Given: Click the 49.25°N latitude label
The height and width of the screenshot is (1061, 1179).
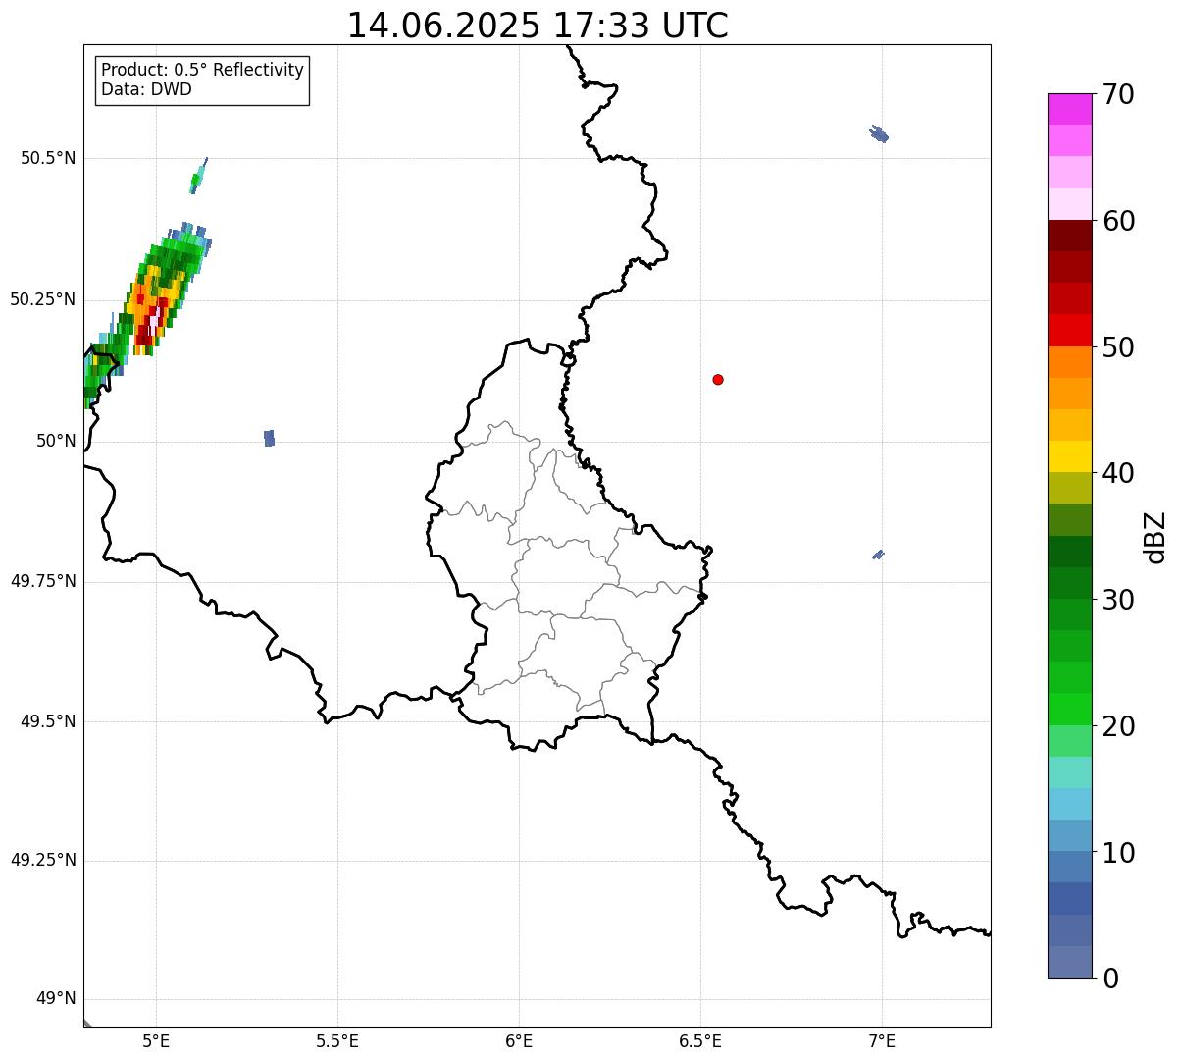Looking at the screenshot, I should [x=43, y=860].
